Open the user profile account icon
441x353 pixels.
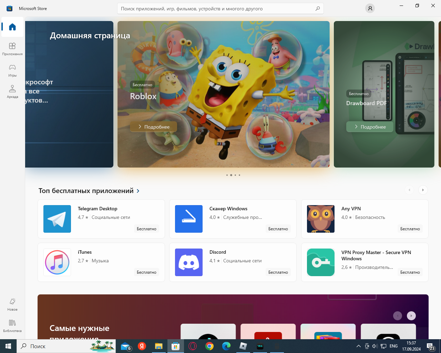coord(370,8)
